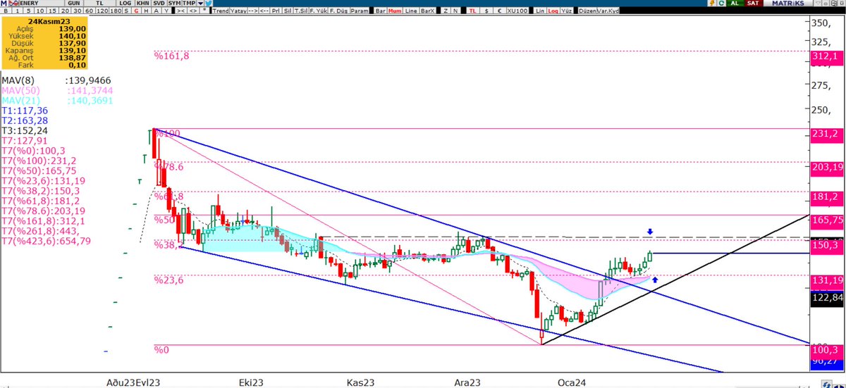The height and width of the screenshot is (388, 846).
Task: Open the SYM menu button
Action: (174, 5)
